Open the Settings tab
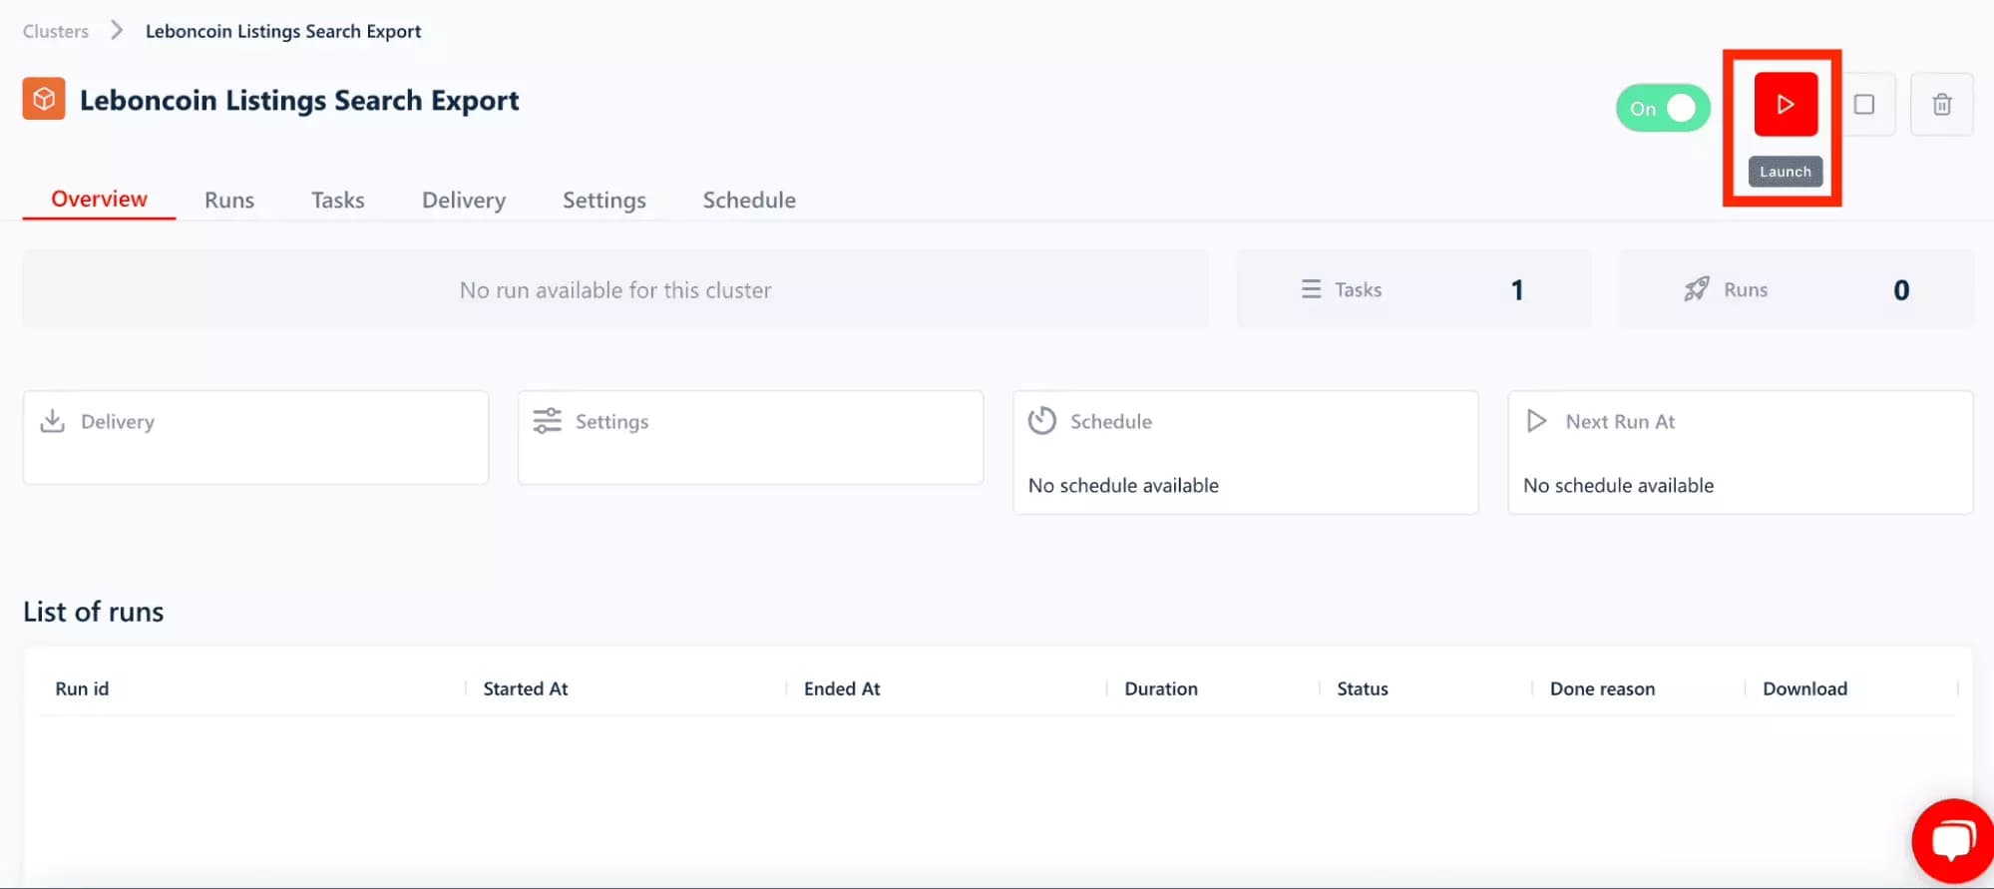1994x889 pixels. click(x=604, y=201)
